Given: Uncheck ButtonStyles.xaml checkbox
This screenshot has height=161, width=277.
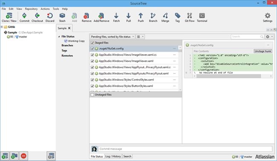Looking at the screenshot, I should [x=92, y=86].
